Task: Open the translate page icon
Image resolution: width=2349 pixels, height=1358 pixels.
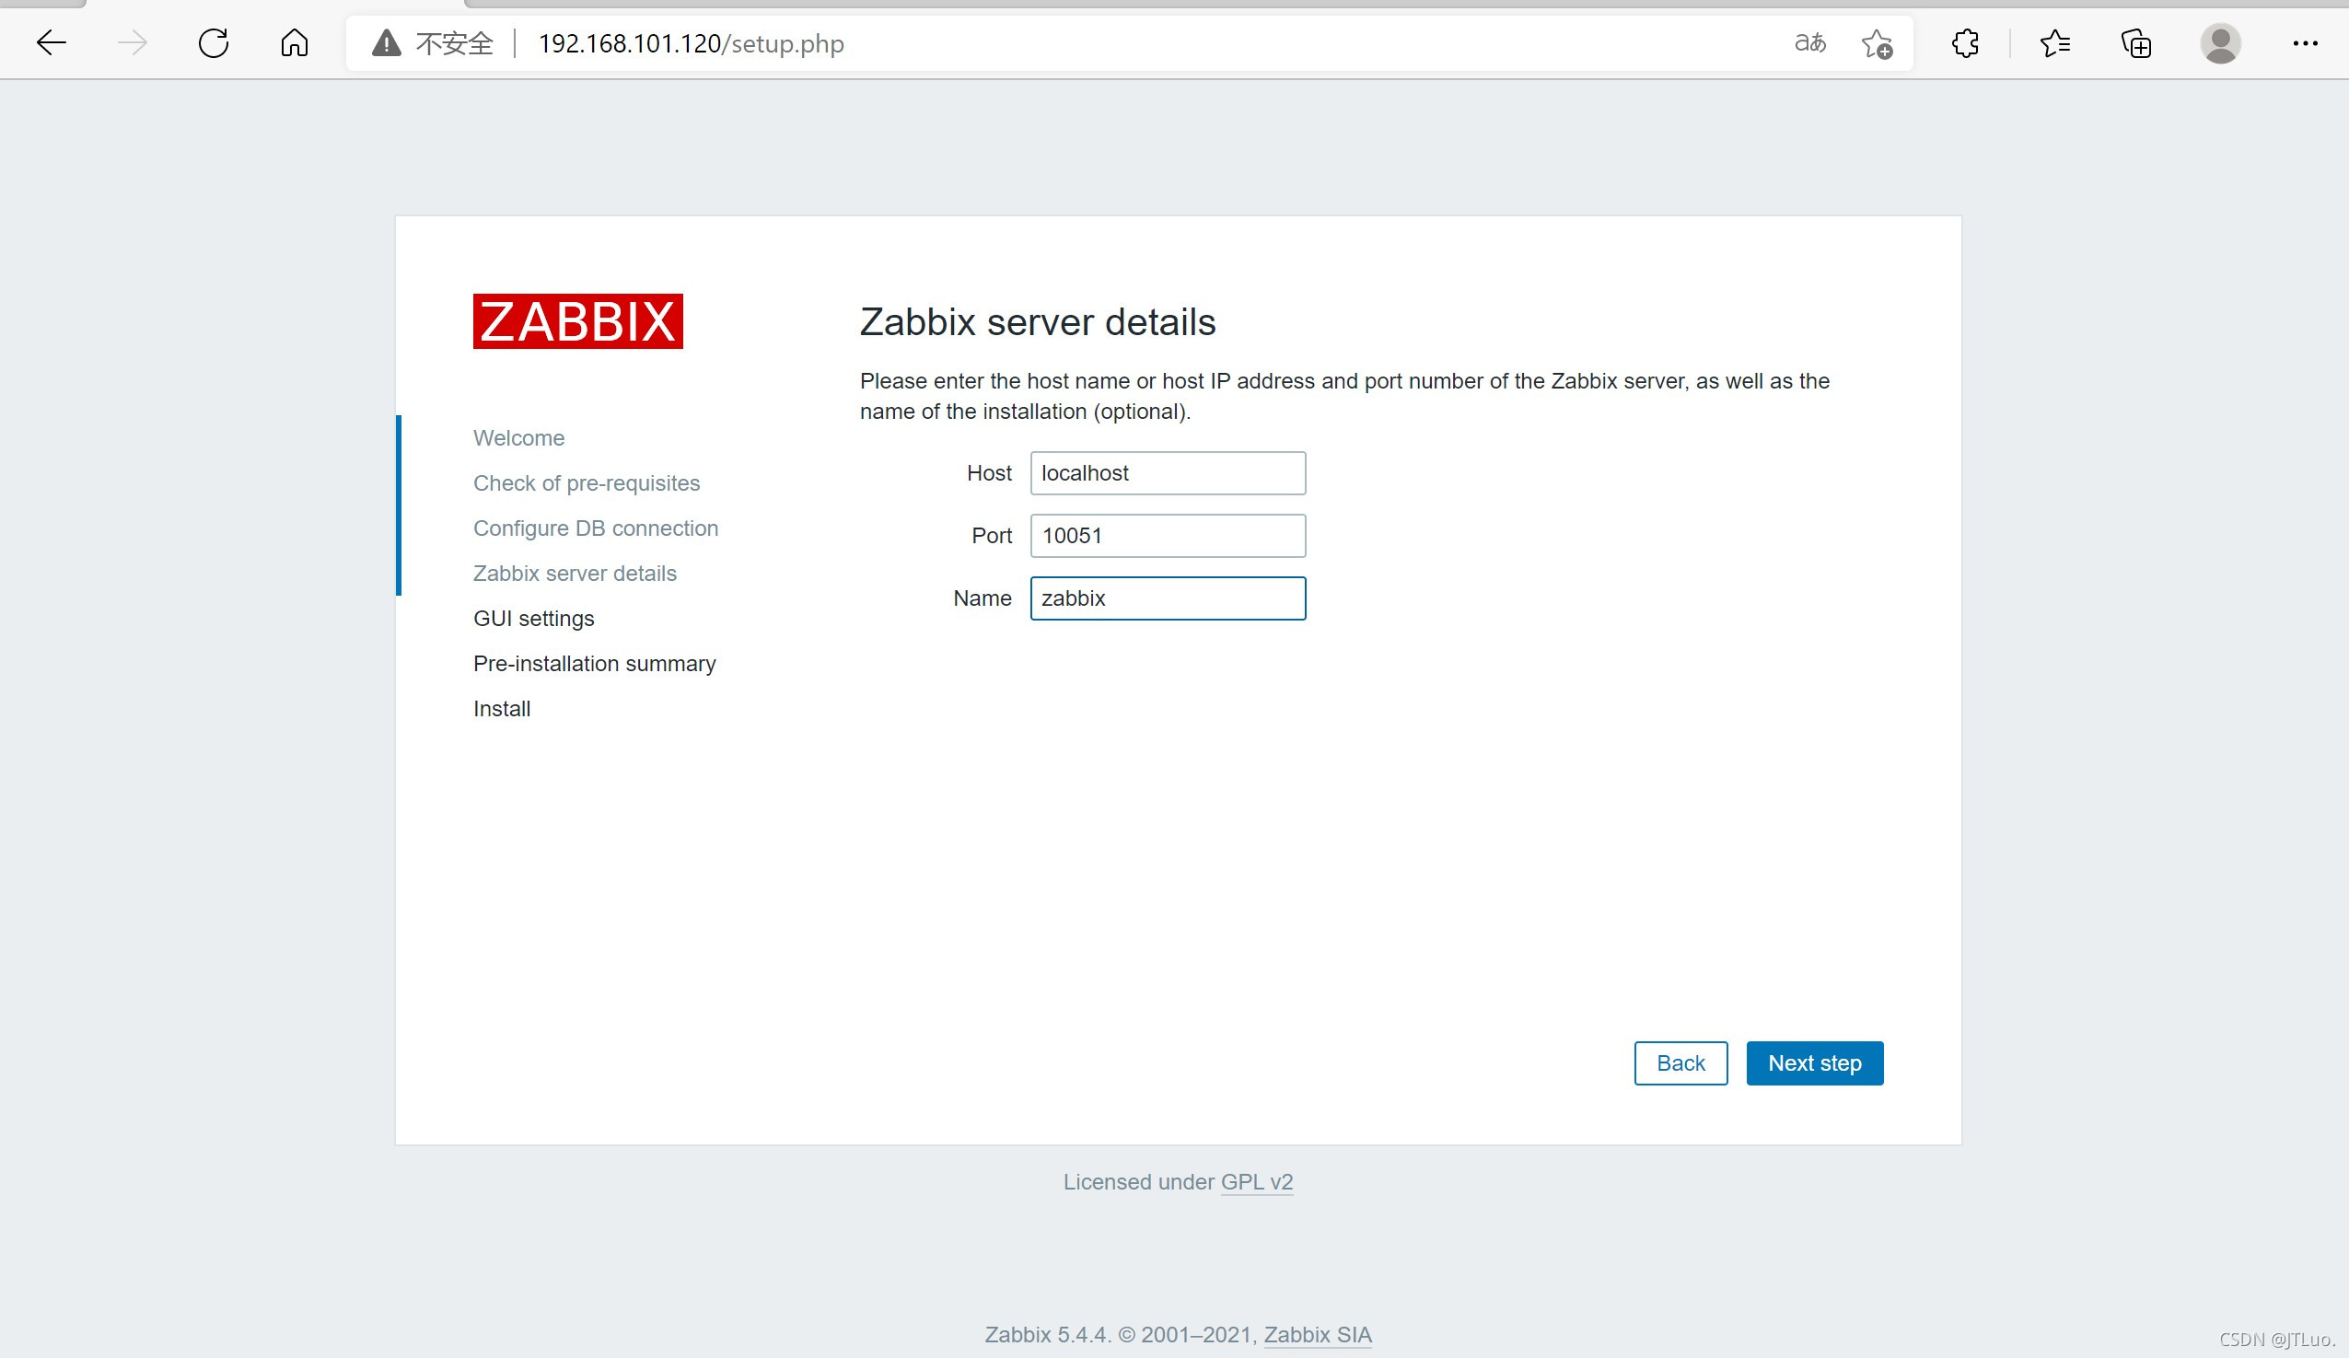Action: (1809, 43)
